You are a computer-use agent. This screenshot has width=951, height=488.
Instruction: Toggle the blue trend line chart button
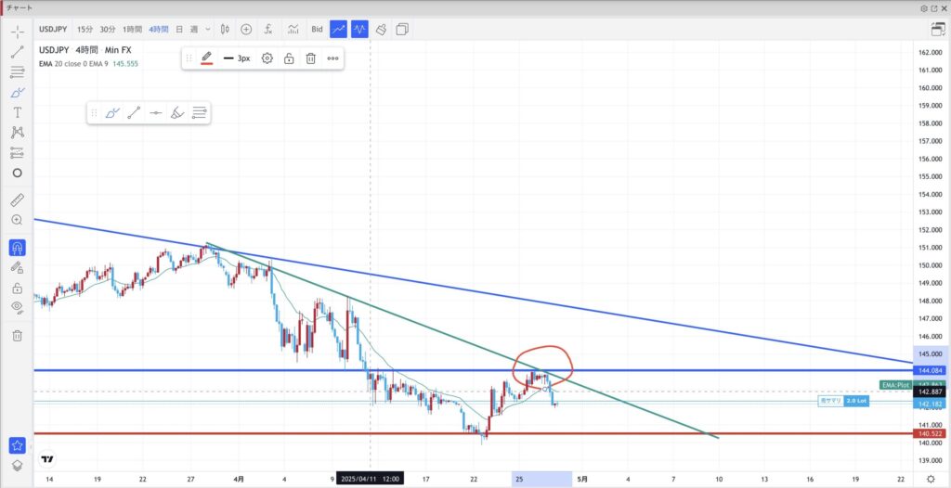[338, 29]
